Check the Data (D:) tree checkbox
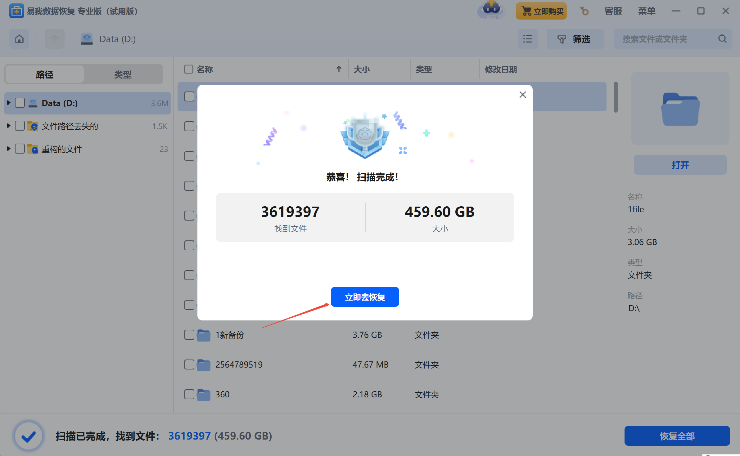 [x=20, y=103]
